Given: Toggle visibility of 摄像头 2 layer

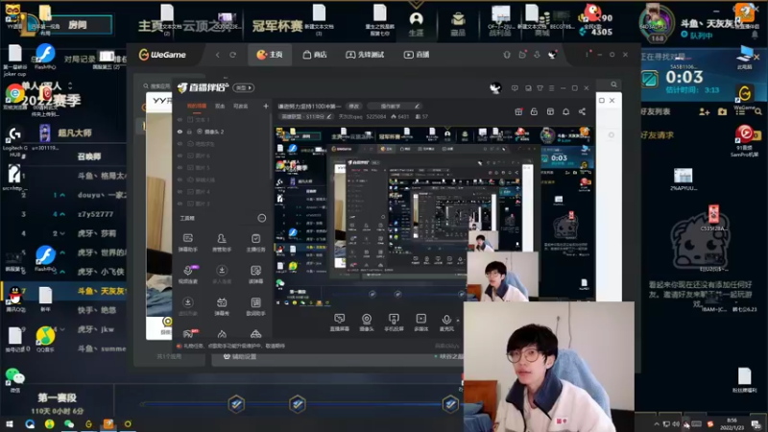Looking at the screenshot, I should pyautogui.click(x=180, y=132).
